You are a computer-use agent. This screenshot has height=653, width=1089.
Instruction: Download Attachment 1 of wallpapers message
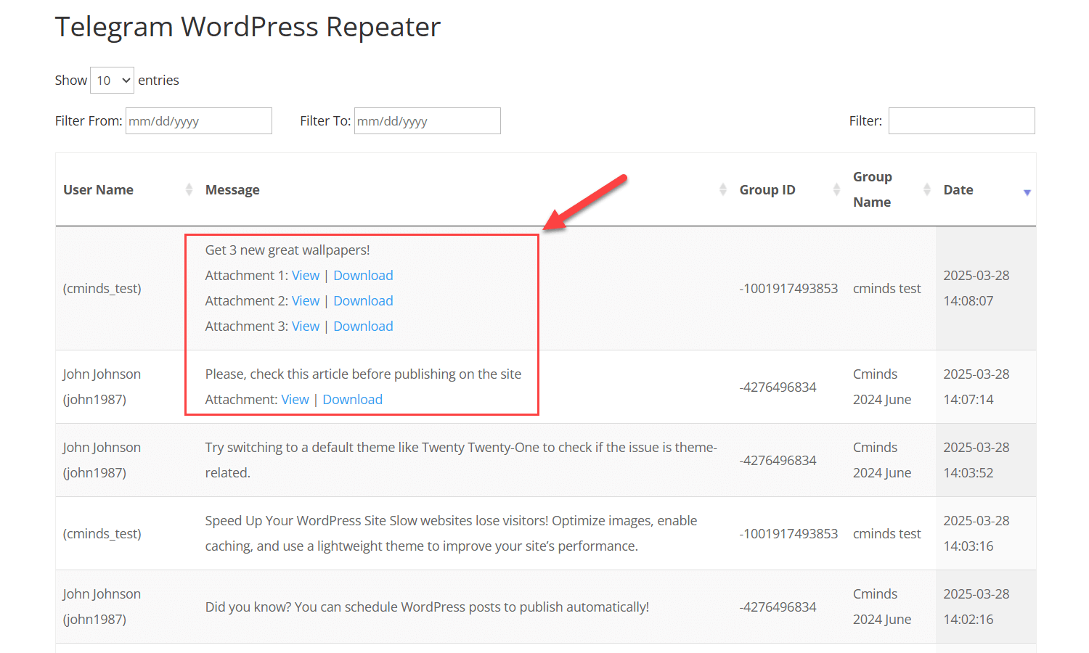363,276
